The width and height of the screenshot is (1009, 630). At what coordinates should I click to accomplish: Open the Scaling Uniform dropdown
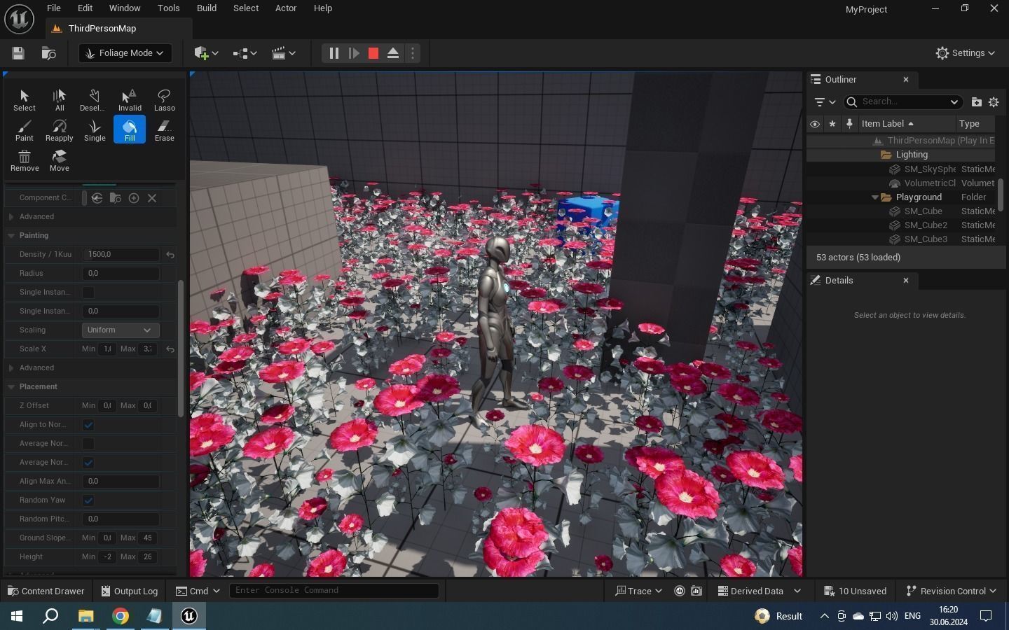[121, 330]
